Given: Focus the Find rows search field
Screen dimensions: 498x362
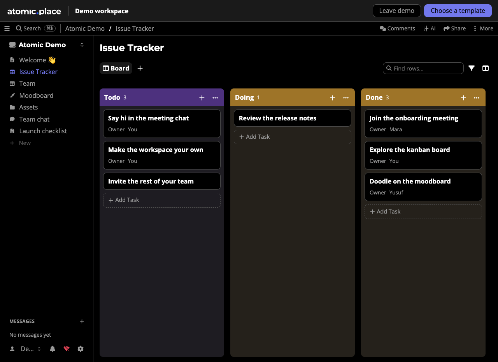Looking at the screenshot, I should tap(423, 68).
